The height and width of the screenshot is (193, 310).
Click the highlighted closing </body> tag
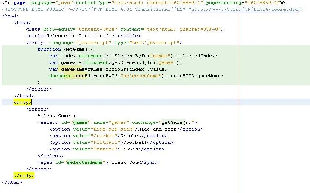pyautogui.click(x=24, y=176)
